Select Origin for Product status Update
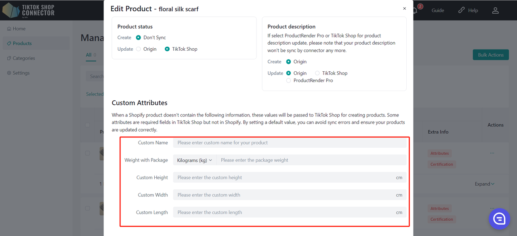Image resolution: width=517 pixels, height=236 pixels. coord(139,49)
